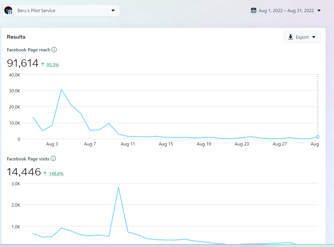The image size is (334, 247).
Task: Click the Aug 1 – Aug 31, 2022 date text
Action: pos(286,11)
